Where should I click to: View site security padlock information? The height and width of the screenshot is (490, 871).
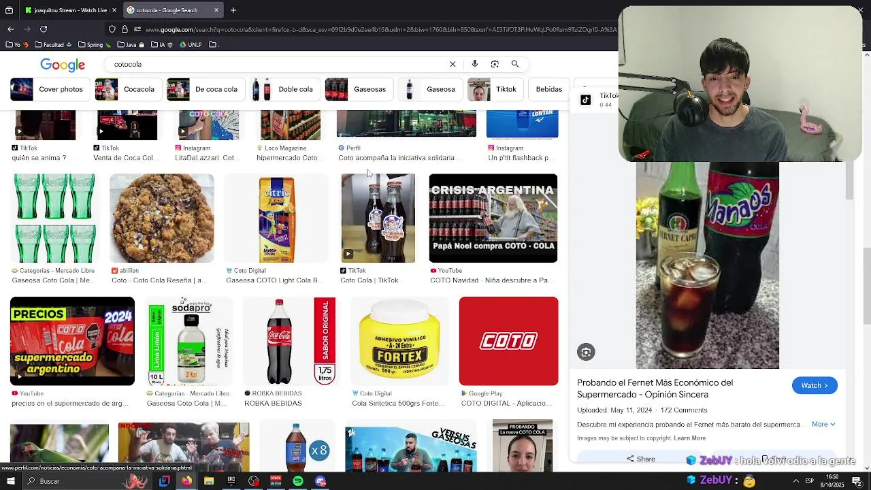(125, 29)
